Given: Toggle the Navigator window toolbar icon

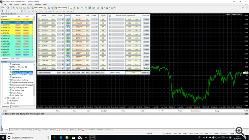Looking at the screenshot, I should point(21,7).
